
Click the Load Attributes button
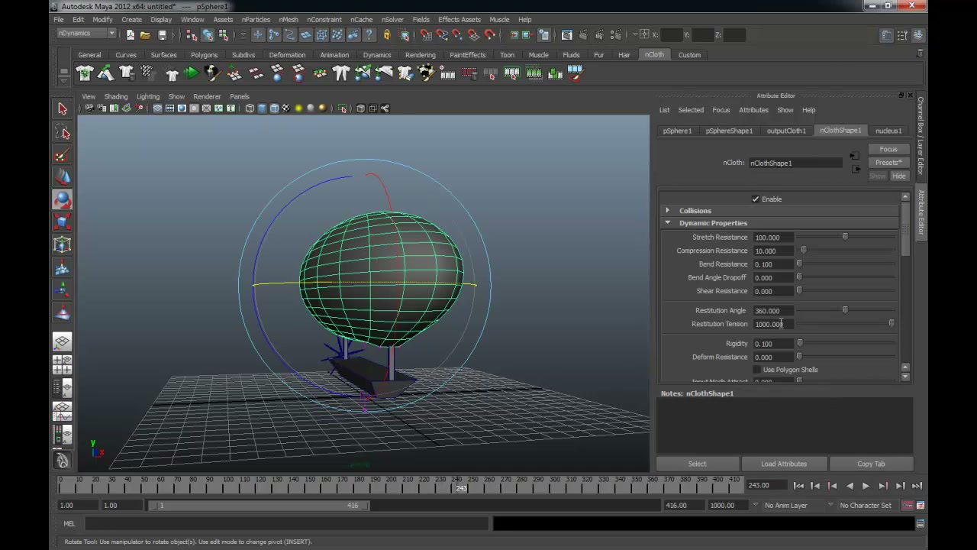[784, 464]
